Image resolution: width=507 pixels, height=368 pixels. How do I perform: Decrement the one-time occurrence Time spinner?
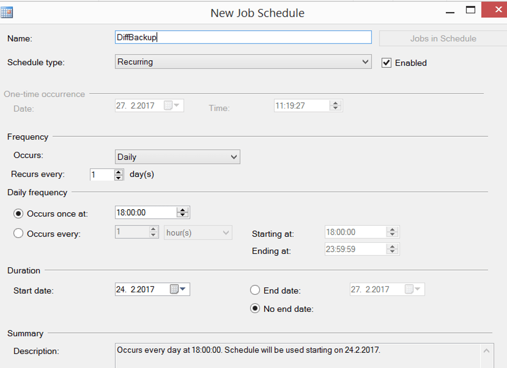coord(335,107)
